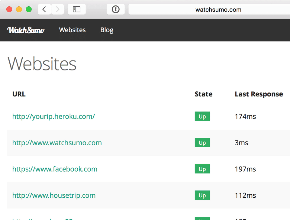Close the Safari window with red button
The width and height of the screenshot is (290, 220).
pos(9,9)
